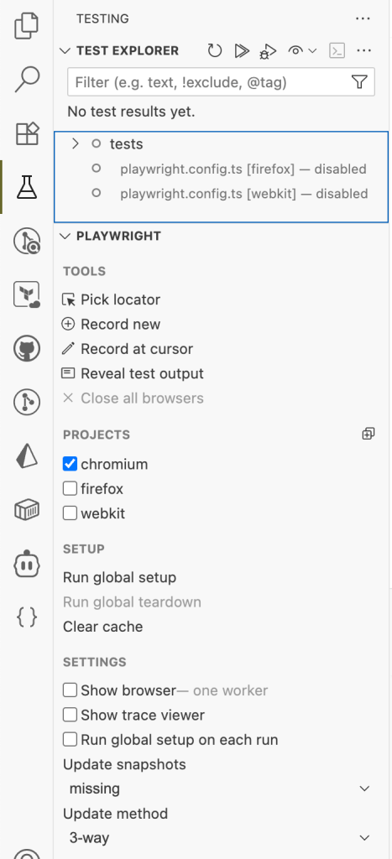Open the Update method dropdown showing 3-way
This screenshot has height=859, width=392.
coord(219,838)
